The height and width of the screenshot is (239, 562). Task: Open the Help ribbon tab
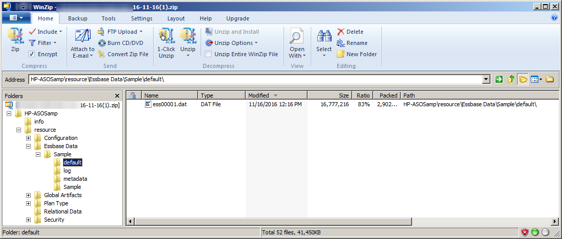coord(205,18)
